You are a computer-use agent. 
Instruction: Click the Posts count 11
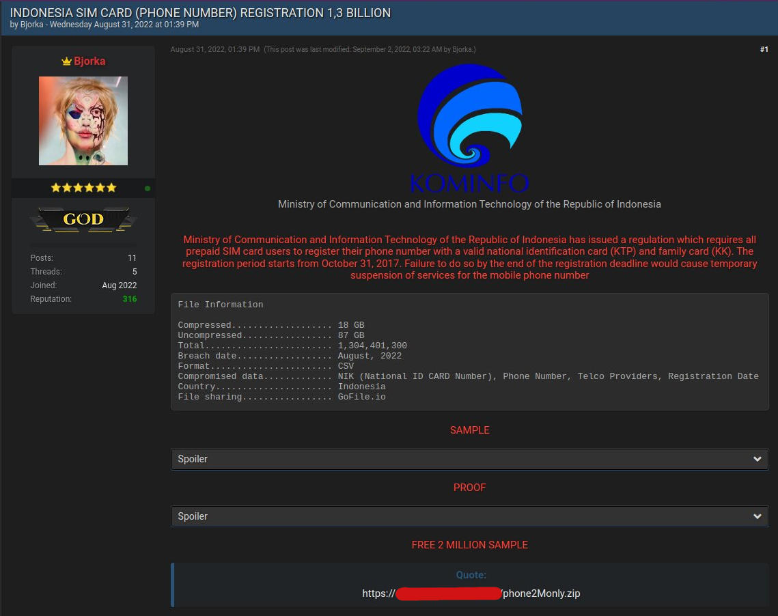click(132, 258)
